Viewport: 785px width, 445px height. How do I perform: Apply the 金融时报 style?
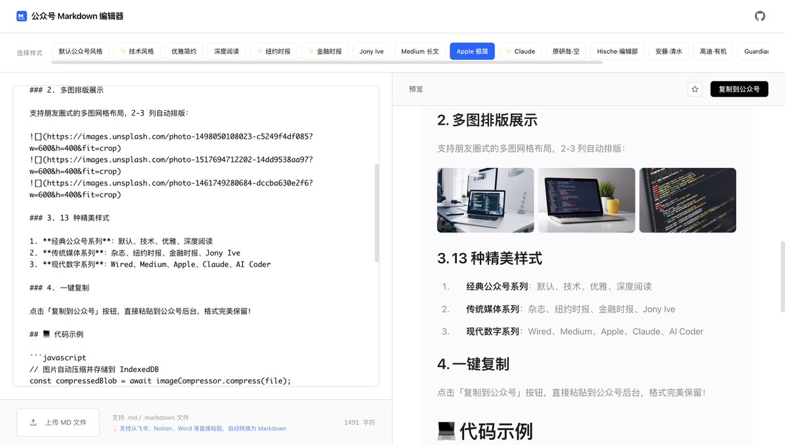[325, 51]
